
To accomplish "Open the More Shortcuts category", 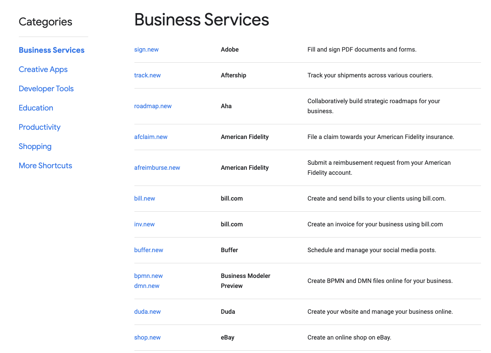I will (x=45, y=166).
